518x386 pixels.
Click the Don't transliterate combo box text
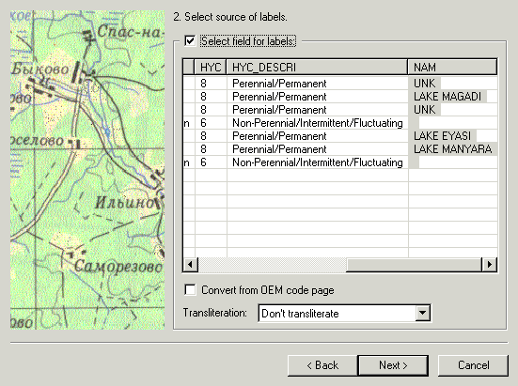(x=300, y=313)
